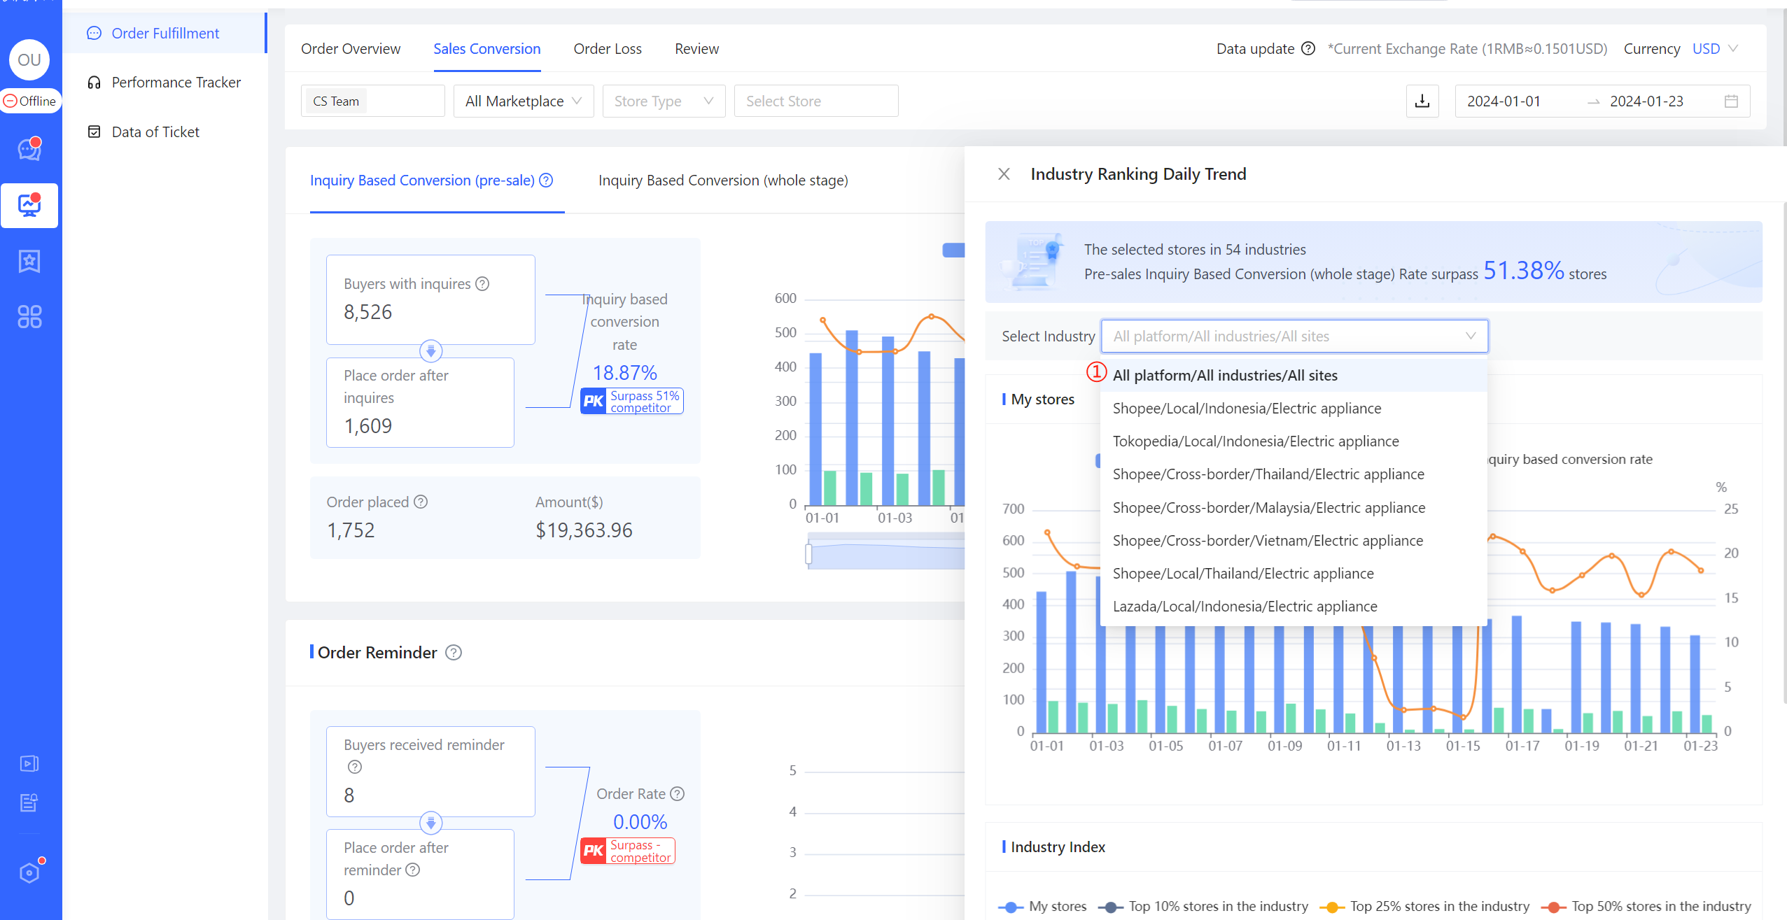Click the help icon next to Buyers with inquires
1787x920 pixels.
pyautogui.click(x=482, y=284)
